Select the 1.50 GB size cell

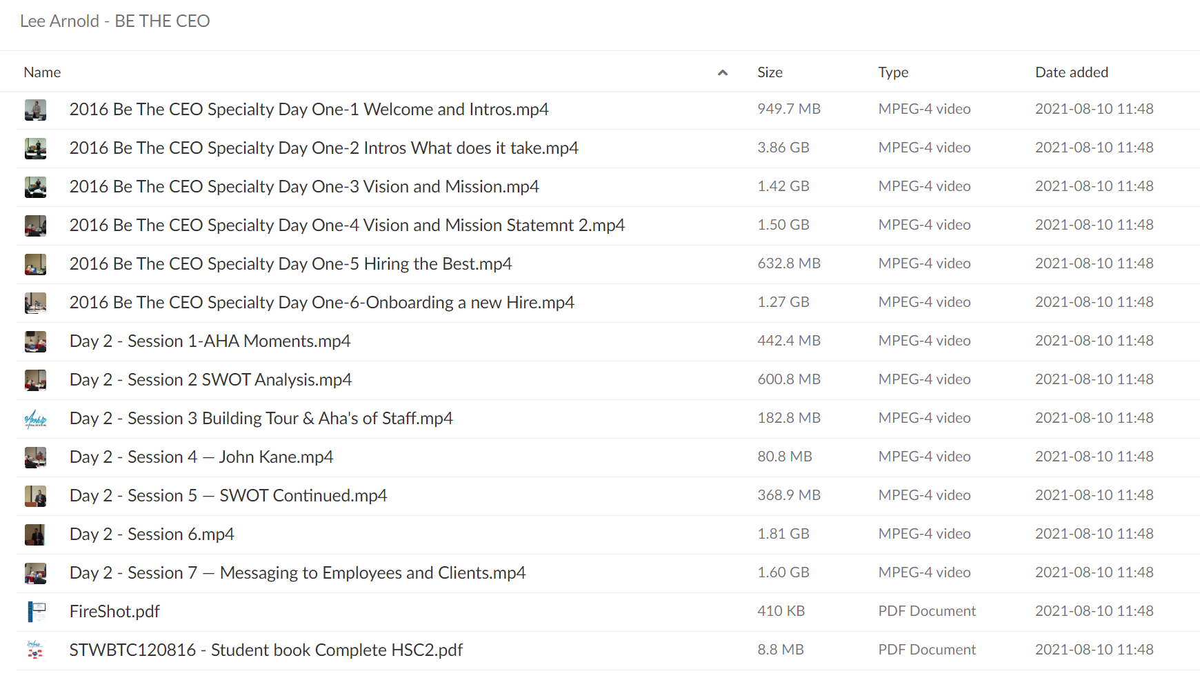click(783, 225)
